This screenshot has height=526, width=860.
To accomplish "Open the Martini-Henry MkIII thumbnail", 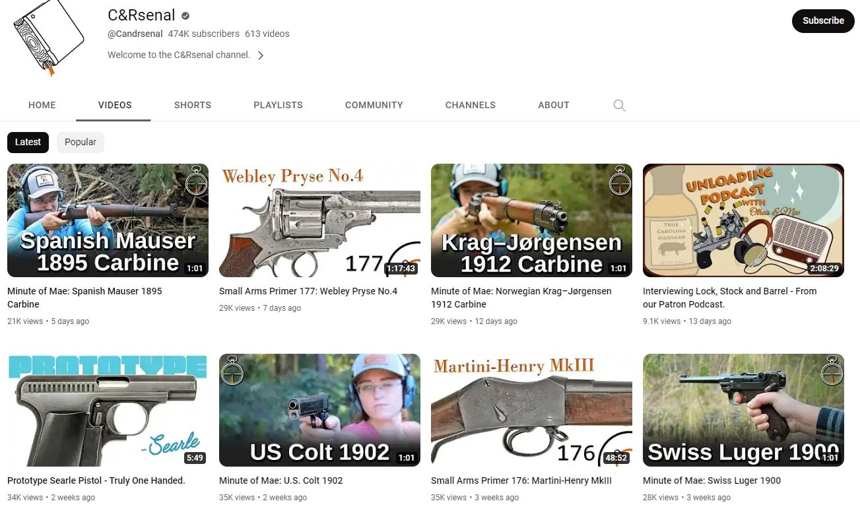I will pos(531,410).
